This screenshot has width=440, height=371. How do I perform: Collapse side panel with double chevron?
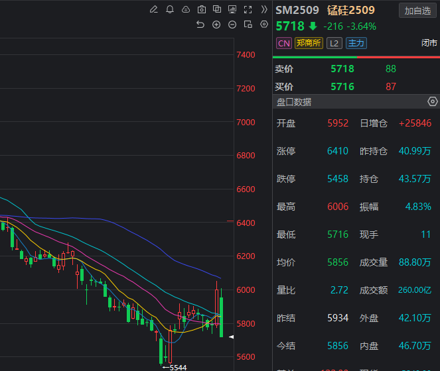263,10
